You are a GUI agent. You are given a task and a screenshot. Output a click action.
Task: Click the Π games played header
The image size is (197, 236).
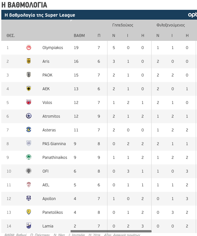pos(99,36)
